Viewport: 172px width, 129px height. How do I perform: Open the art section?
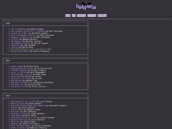[x=74, y=16]
